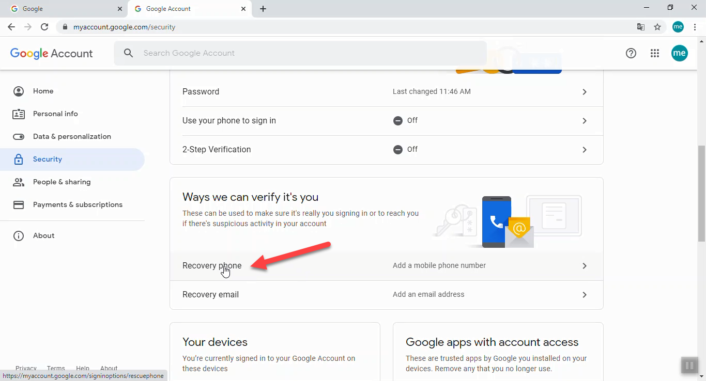Expand the Recovery email row chevron

tap(585, 295)
